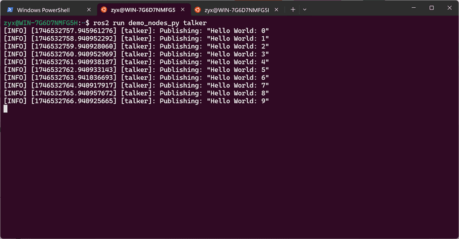The width and height of the screenshot is (459, 239).
Task: Click the log line 'Hello World: 4'
Action: [136, 62]
